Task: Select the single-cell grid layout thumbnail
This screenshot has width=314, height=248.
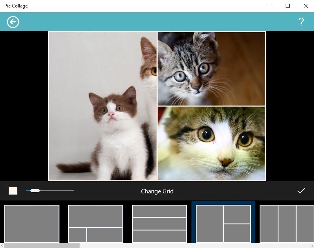Action: [32, 224]
